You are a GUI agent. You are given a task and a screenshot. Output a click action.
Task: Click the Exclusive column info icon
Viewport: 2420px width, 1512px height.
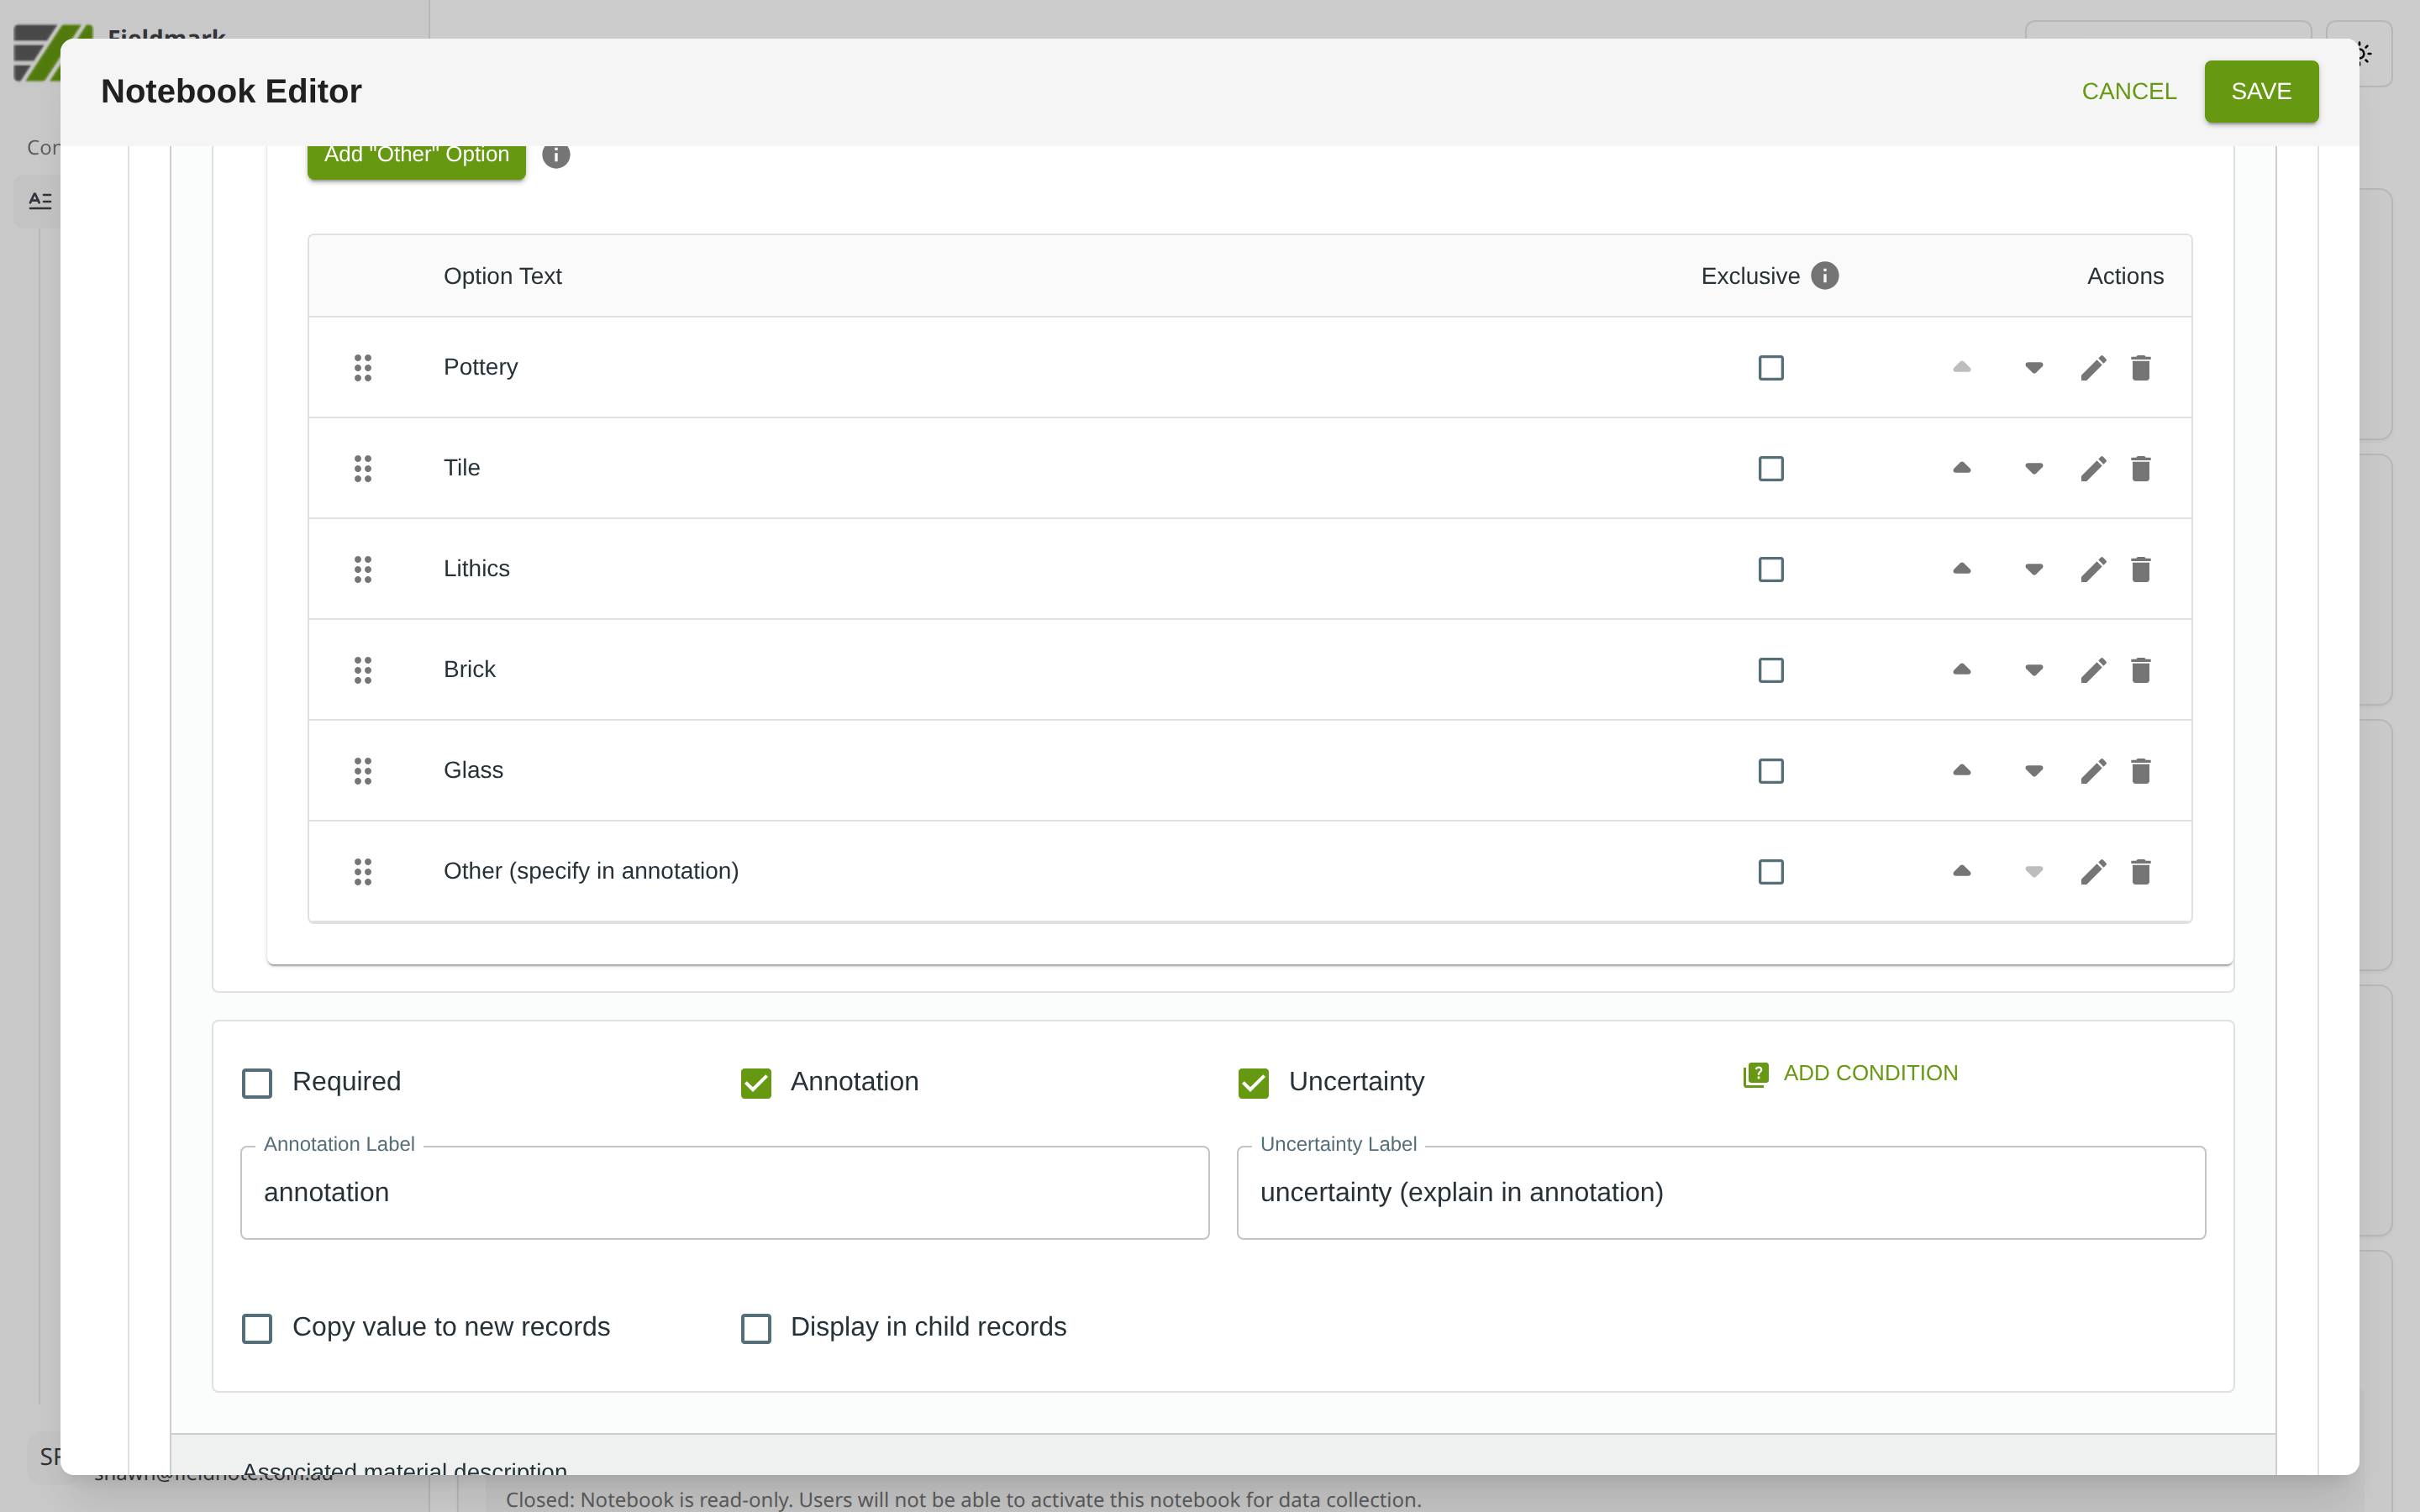1824,276
